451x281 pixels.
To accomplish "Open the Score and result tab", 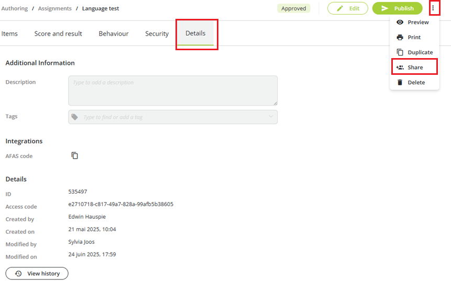I will 58,33.
